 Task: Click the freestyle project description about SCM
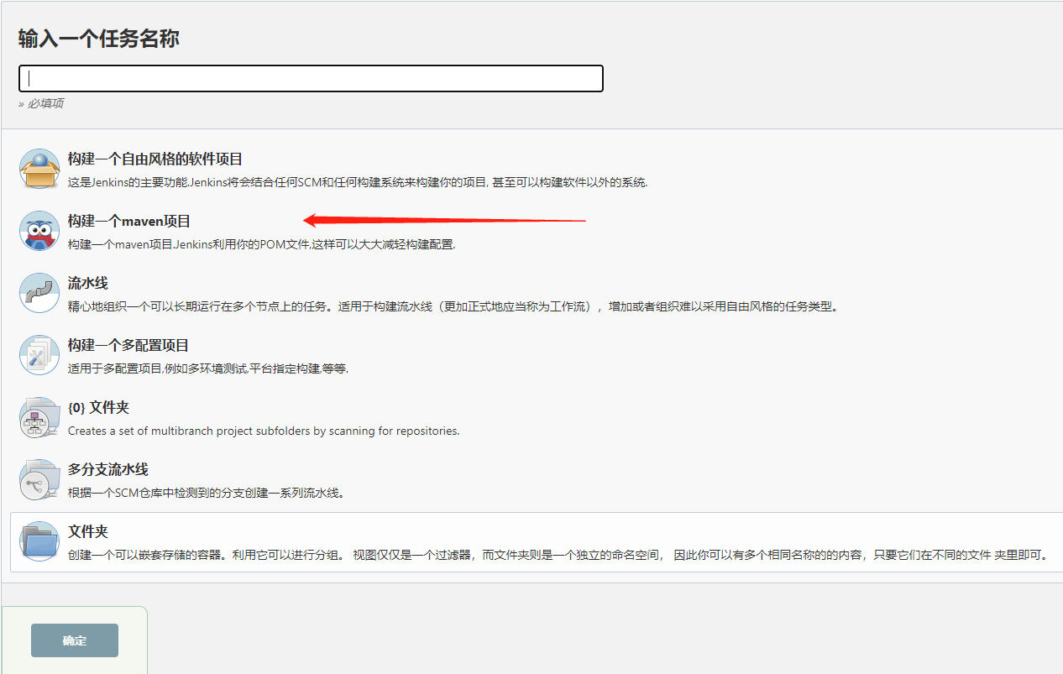(x=358, y=182)
